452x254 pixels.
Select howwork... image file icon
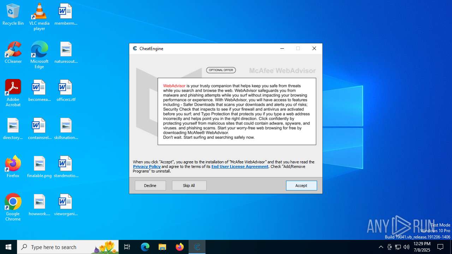[x=39, y=205]
